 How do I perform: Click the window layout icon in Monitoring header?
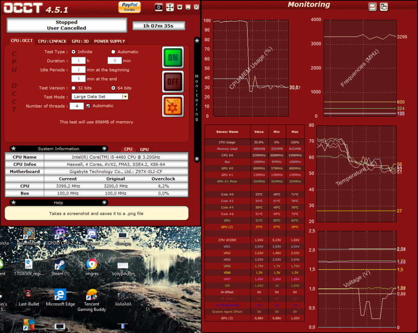(x=384, y=7)
